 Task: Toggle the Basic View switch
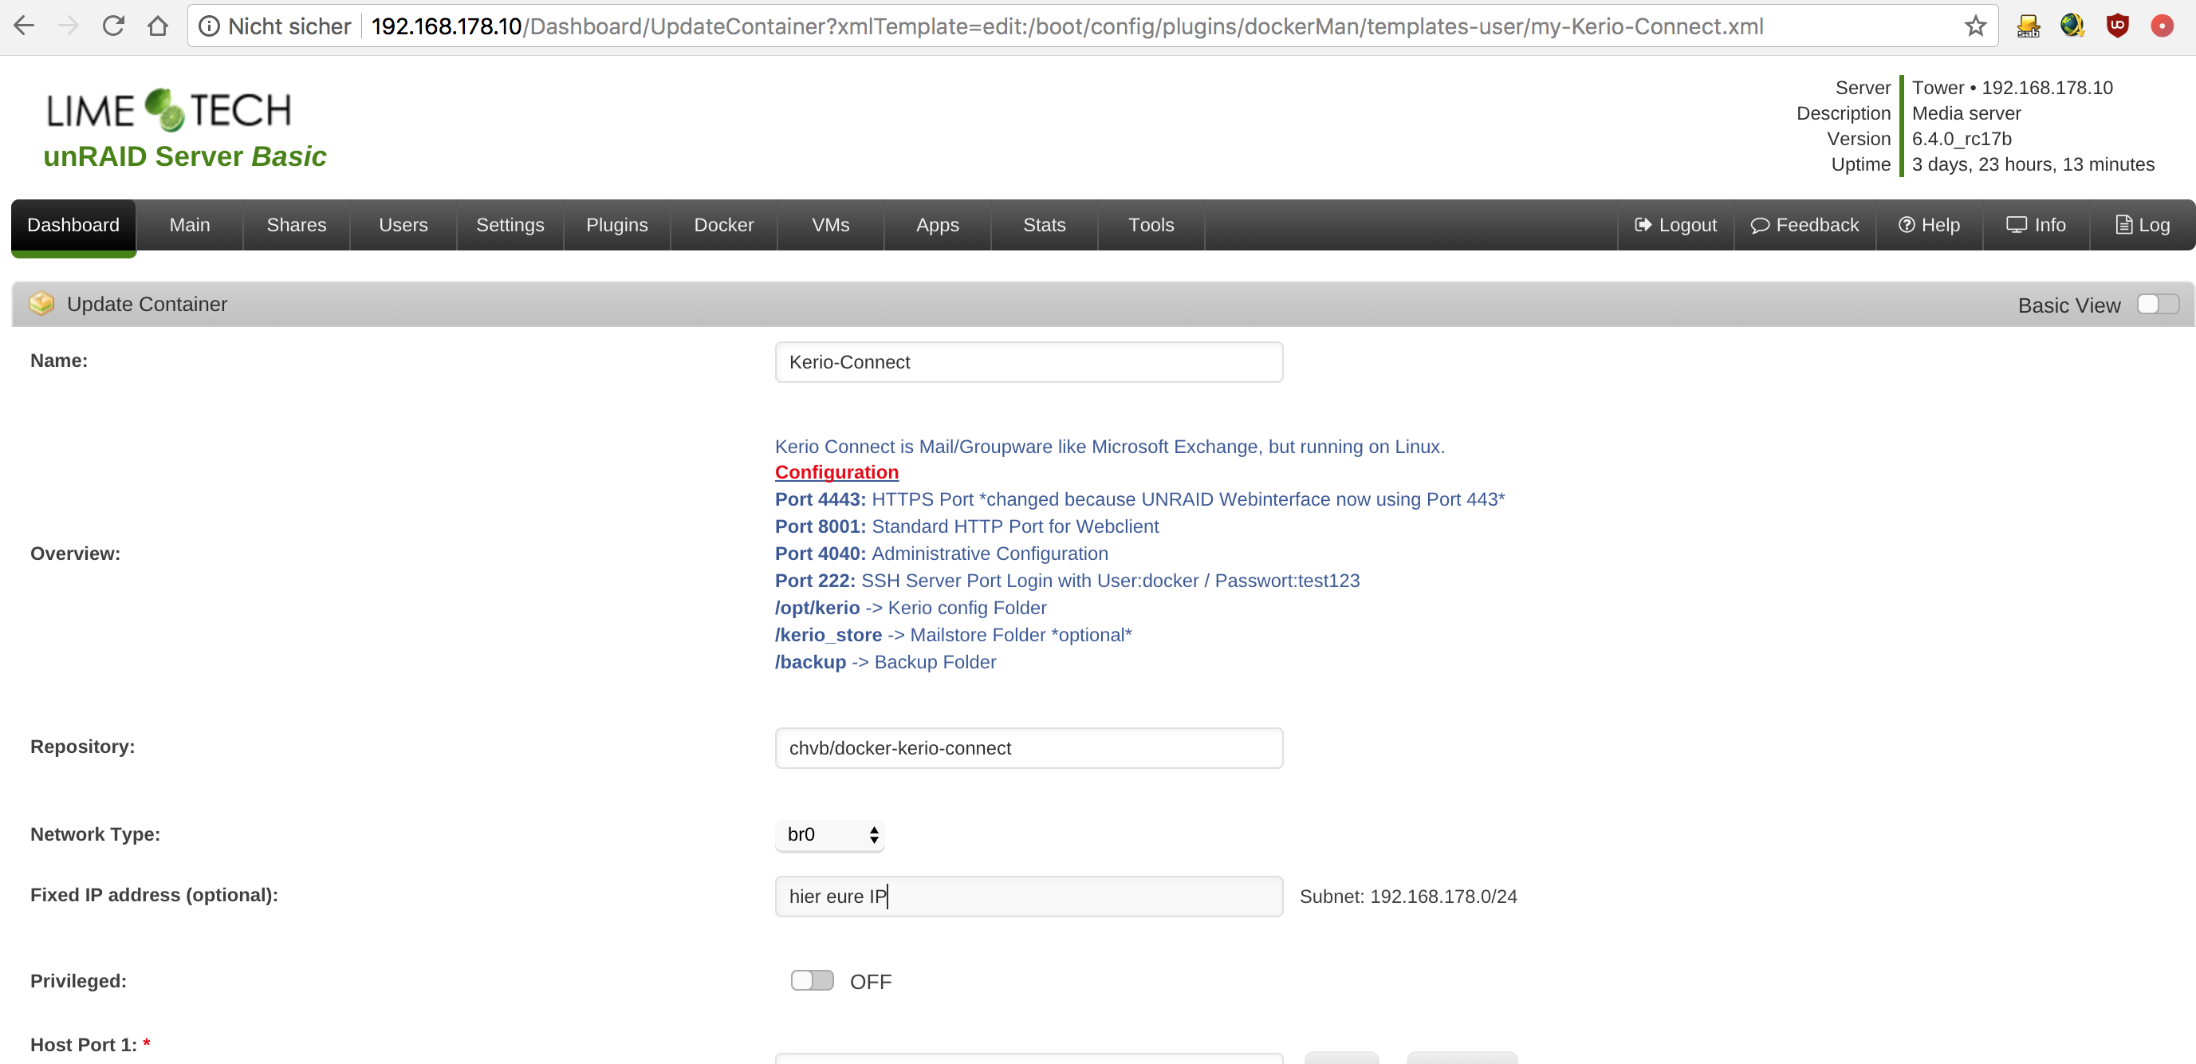(x=2158, y=305)
